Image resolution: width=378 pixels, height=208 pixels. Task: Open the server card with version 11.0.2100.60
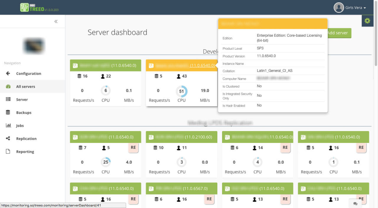coord(182,137)
